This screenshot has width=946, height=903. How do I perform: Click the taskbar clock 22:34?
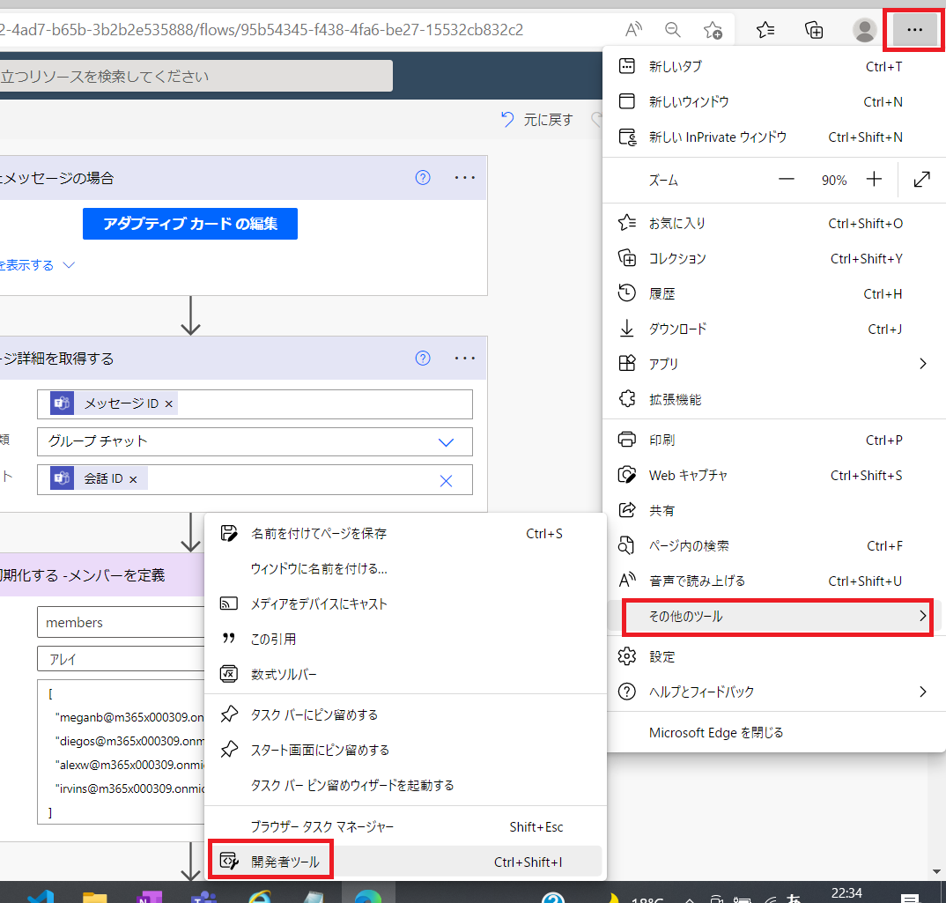pyautogui.click(x=846, y=894)
